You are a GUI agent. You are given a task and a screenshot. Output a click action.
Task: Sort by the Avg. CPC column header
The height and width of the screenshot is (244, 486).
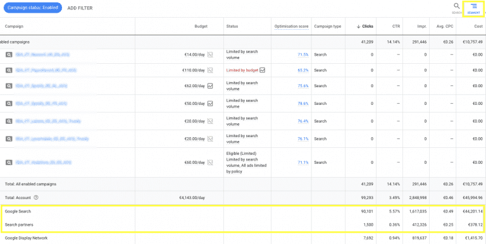coord(444,27)
